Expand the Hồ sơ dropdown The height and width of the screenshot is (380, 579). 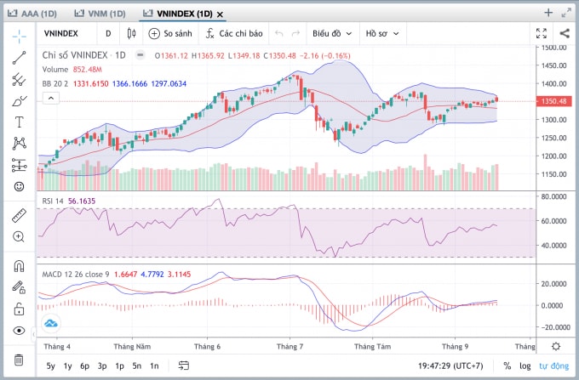(x=382, y=33)
